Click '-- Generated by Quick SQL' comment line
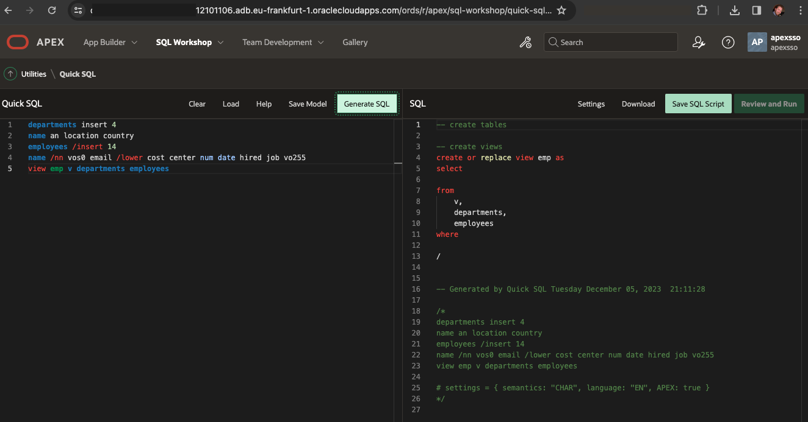808x422 pixels. 571,289
